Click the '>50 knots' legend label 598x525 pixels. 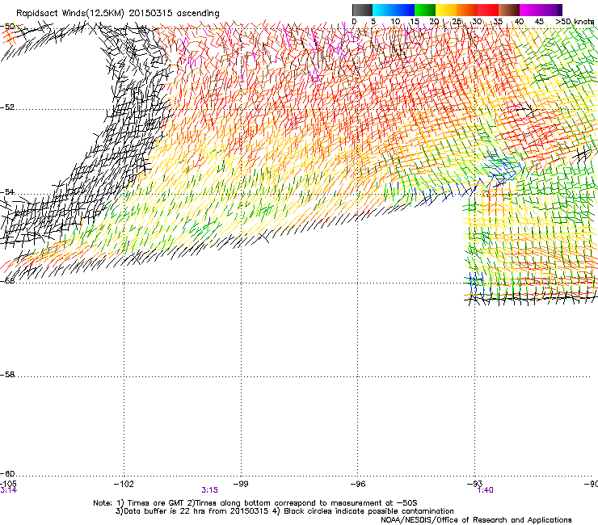click(575, 22)
